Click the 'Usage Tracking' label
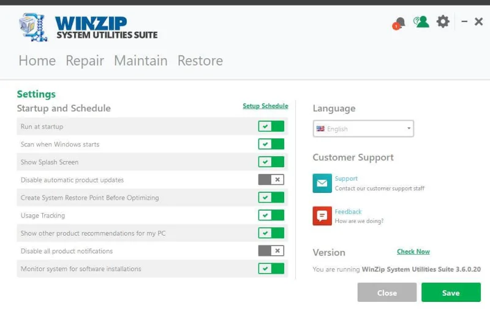The image size is (490, 311). [x=43, y=215]
